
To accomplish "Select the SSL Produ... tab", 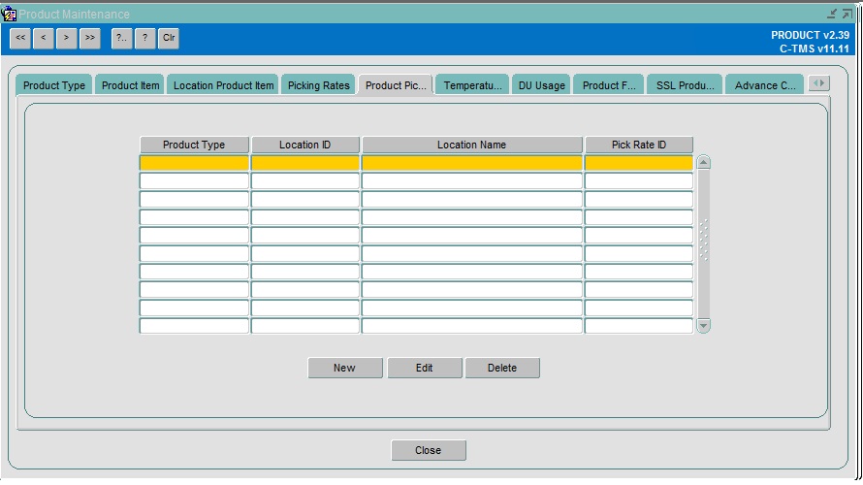I will tap(685, 85).
